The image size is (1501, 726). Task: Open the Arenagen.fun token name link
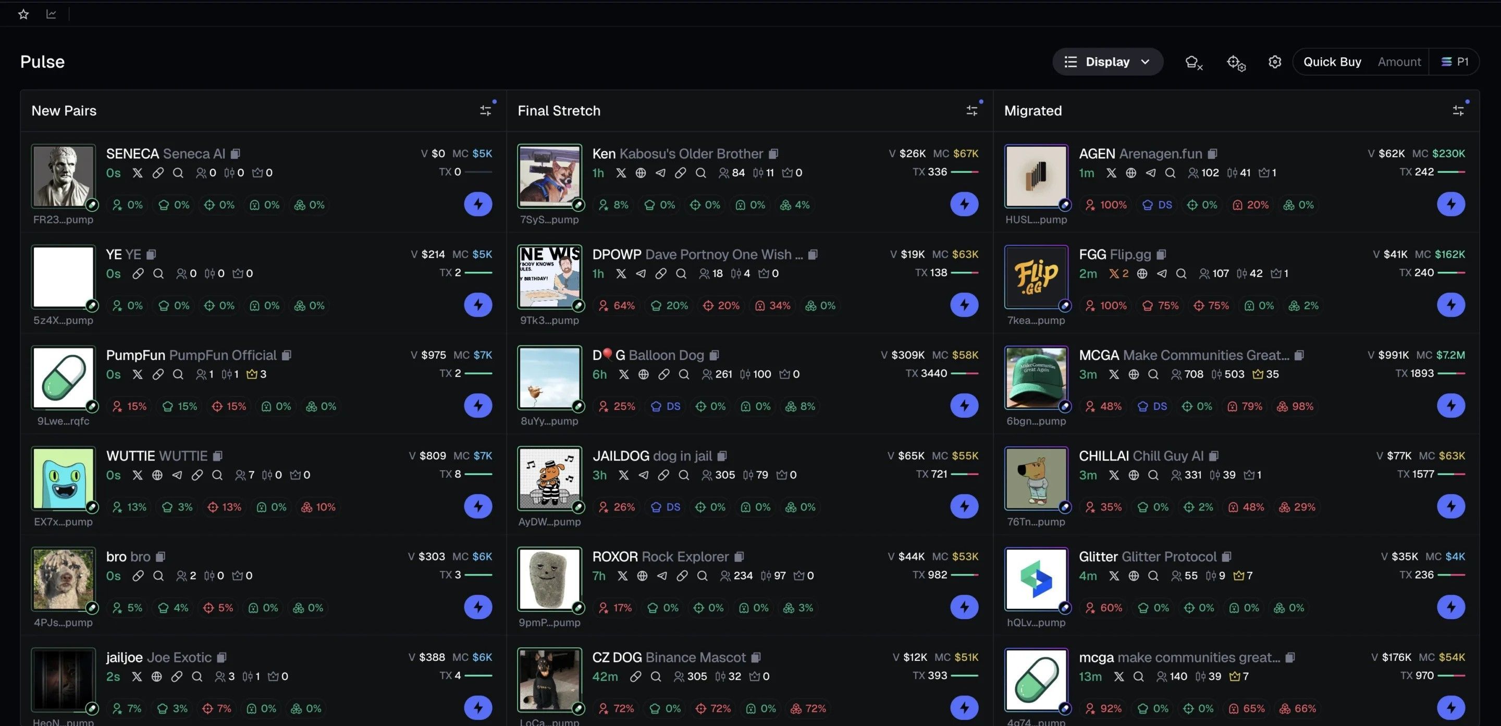[1161, 153]
